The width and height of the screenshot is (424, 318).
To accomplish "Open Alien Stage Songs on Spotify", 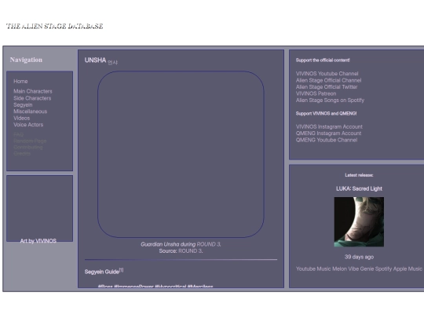I will click(x=330, y=101).
